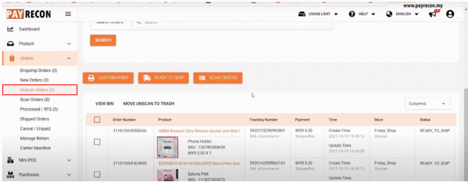The height and width of the screenshot is (182, 468).
Task: Click the Dashboard chart icon
Action: click(11, 29)
